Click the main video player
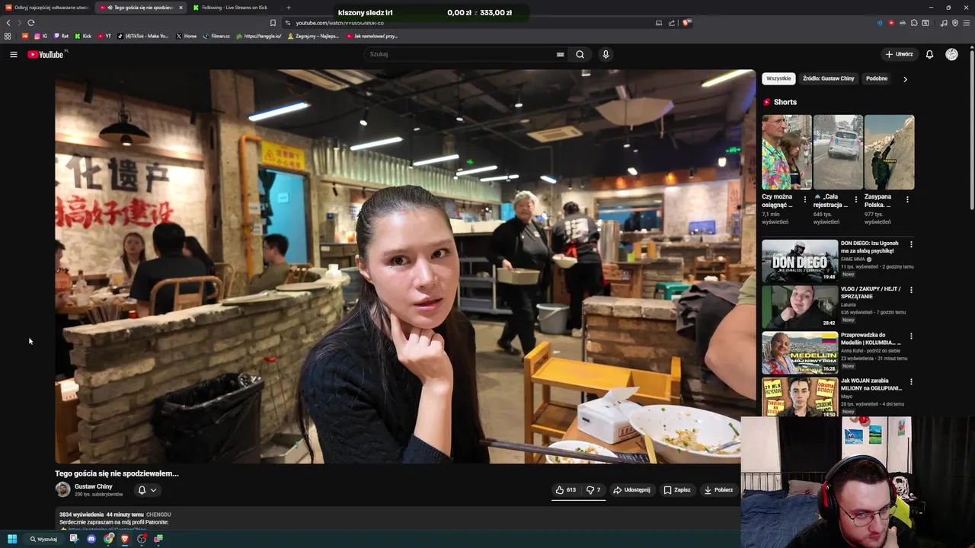 tap(404, 266)
